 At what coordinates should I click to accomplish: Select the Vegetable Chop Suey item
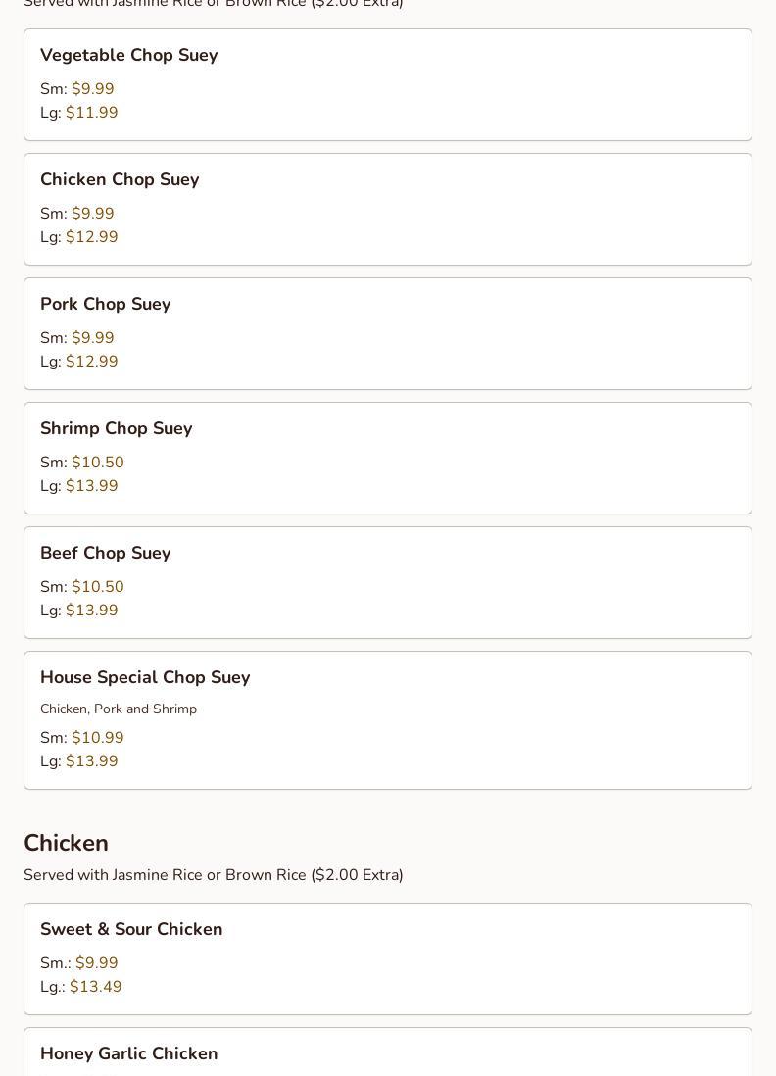tap(388, 85)
